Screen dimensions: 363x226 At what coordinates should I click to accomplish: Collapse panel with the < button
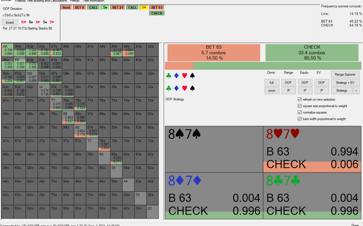pos(356,90)
